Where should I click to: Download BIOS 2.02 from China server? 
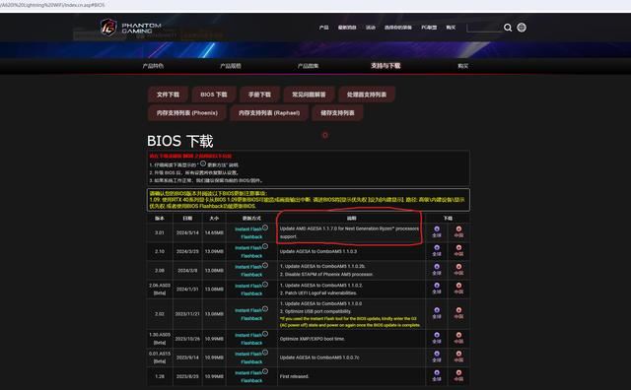(458, 313)
